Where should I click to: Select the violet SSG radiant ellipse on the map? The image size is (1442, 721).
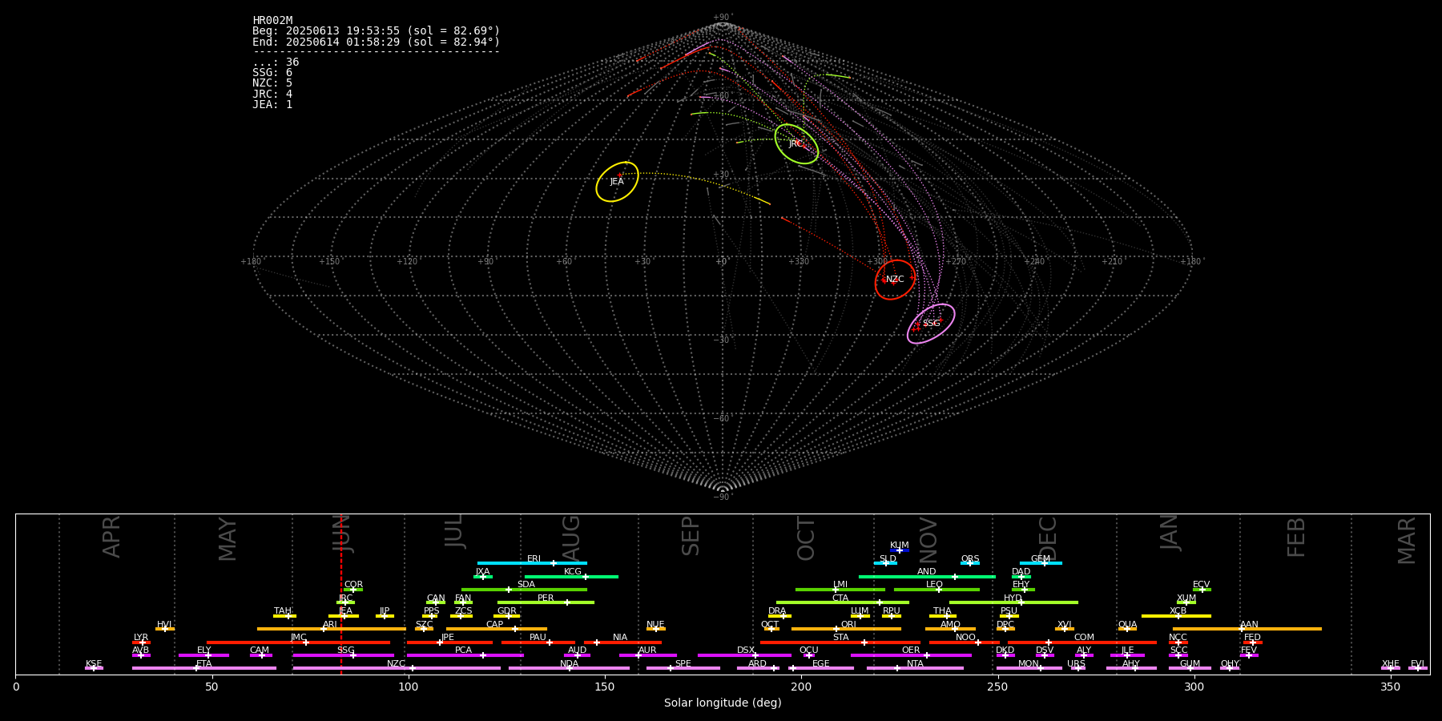pos(931,324)
